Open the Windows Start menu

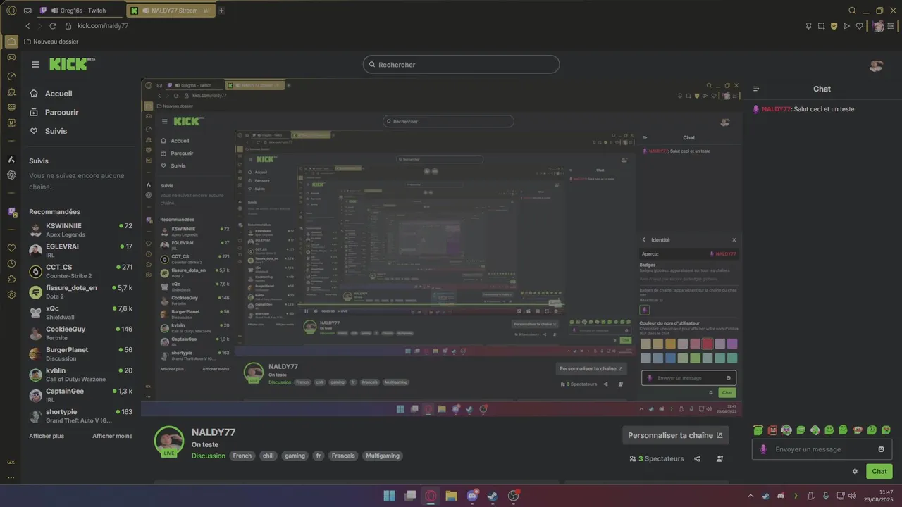click(x=389, y=496)
